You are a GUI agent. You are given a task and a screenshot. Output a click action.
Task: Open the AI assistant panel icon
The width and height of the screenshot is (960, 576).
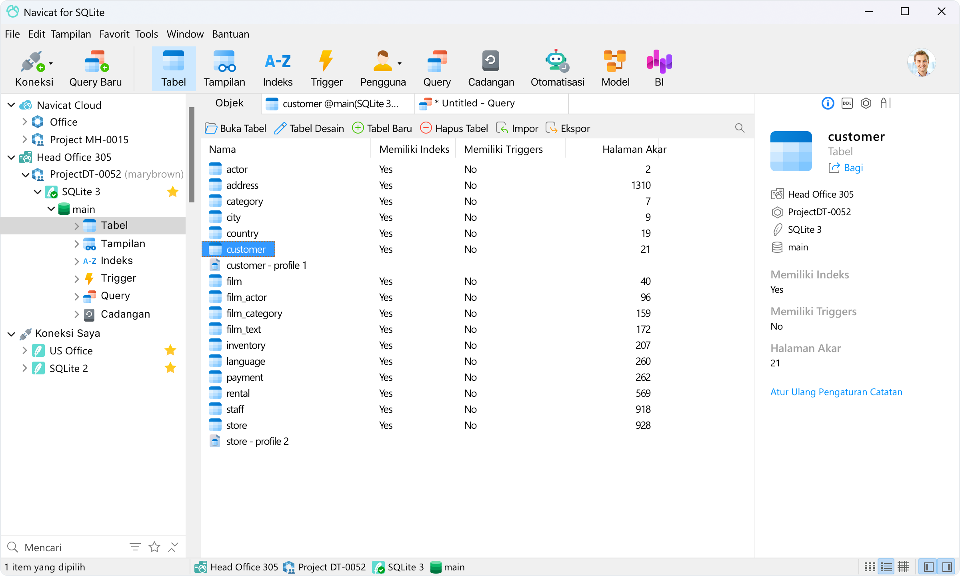pos(886,103)
